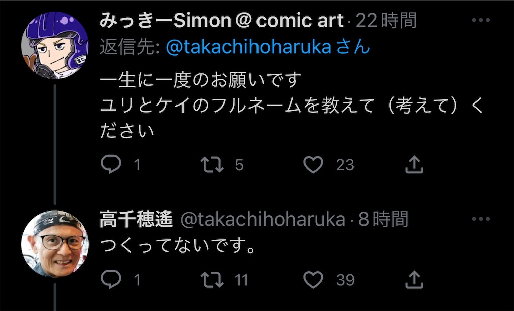Open tweet via 22時間 timestamp
This screenshot has height=311, width=514.
pos(386,21)
